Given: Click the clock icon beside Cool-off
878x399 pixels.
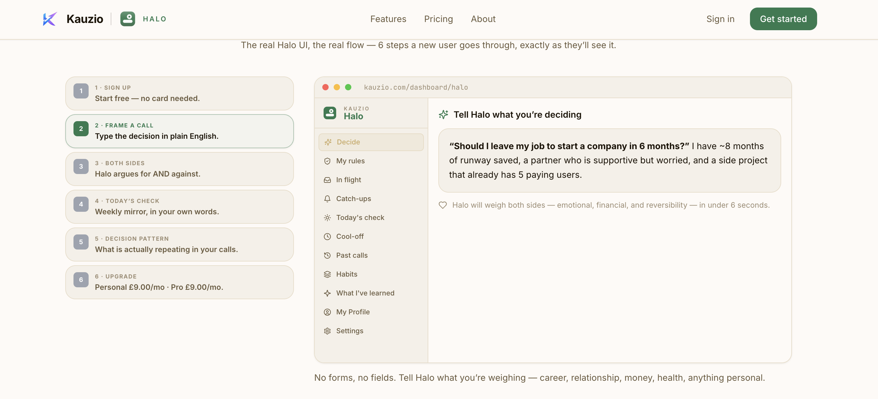Looking at the screenshot, I should [x=327, y=237].
